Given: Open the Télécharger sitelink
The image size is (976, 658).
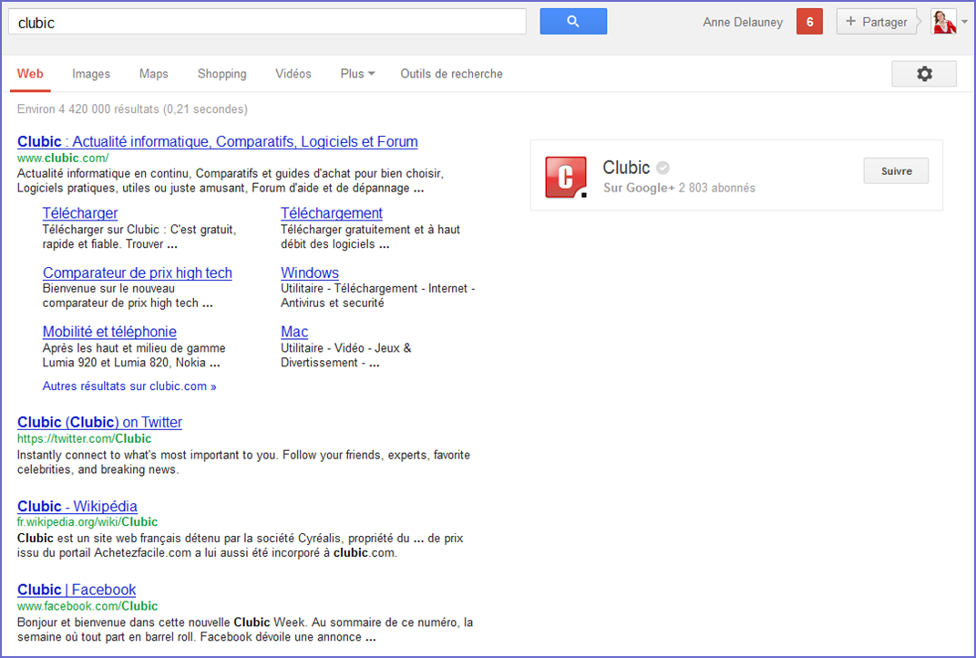Looking at the screenshot, I should [x=79, y=213].
